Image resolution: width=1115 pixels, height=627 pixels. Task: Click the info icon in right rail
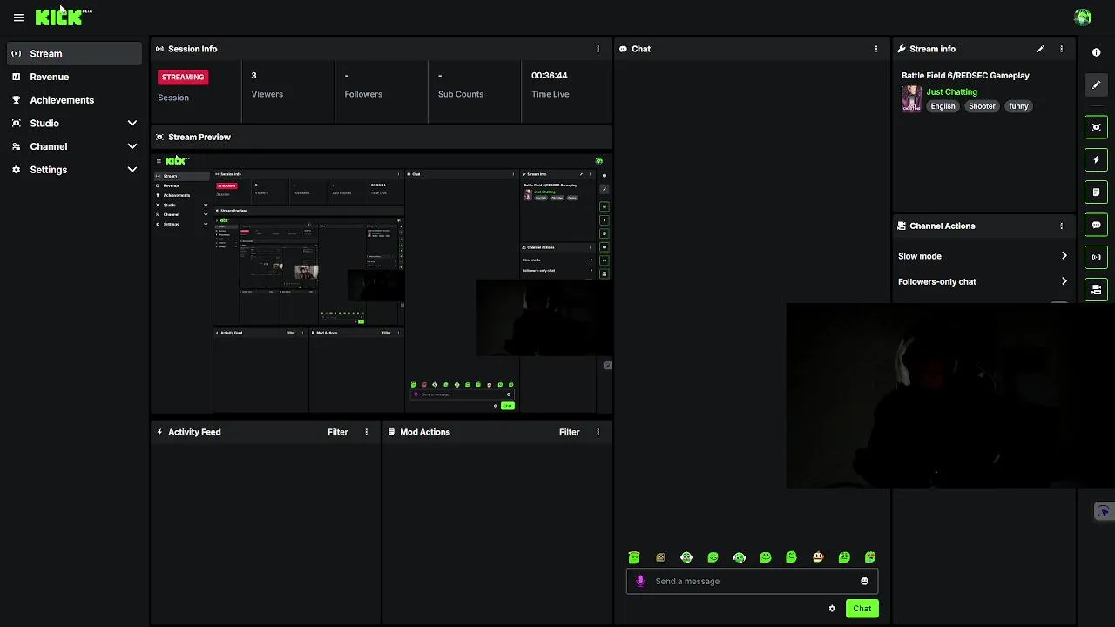1097,52
